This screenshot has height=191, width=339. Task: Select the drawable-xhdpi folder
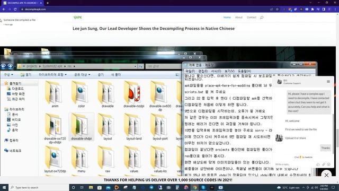(x=81, y=127)
